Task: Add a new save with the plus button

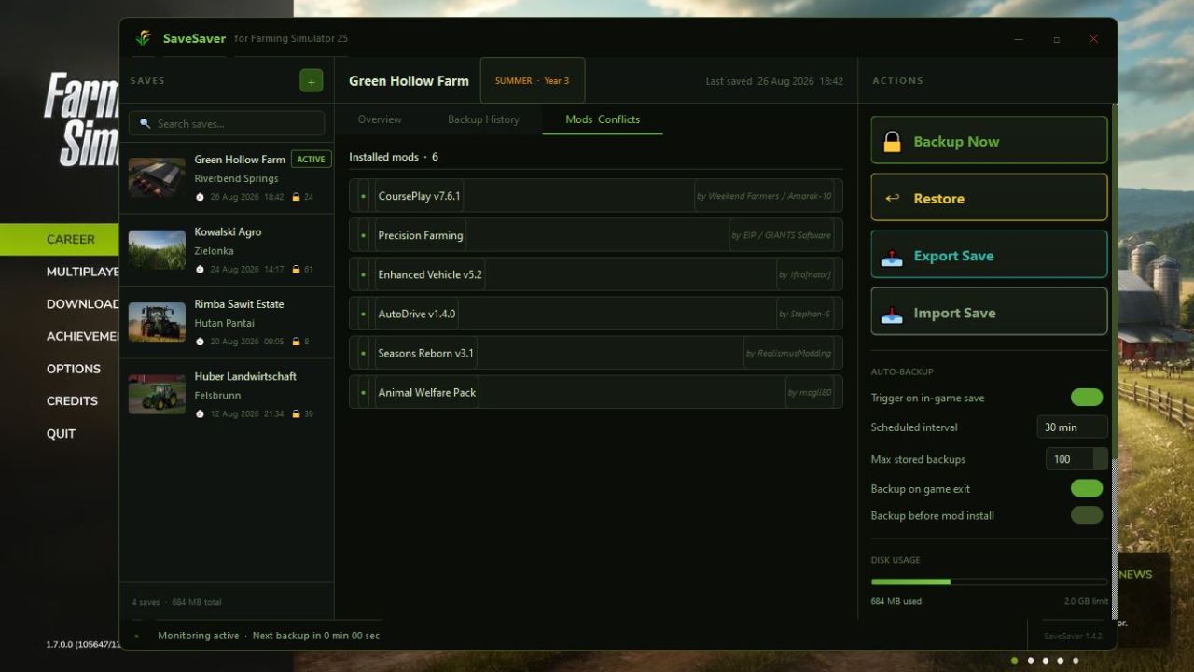Action: point(311,81)
